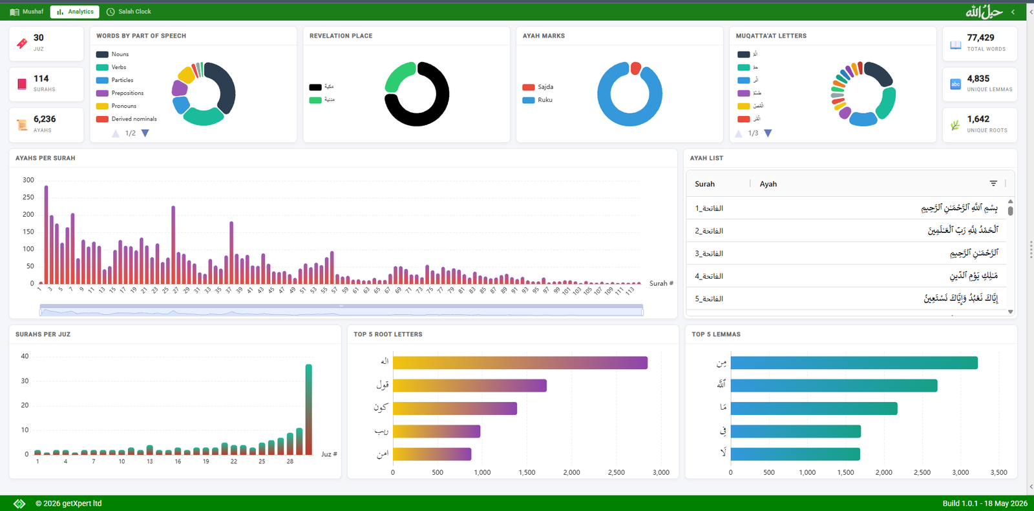The height and width of the screenshot is (511, 1034).
Task: Click the tallest bar in Surahs Per Juz
Action: click(309, 410)
